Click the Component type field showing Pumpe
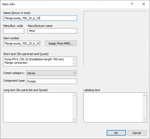 (x=51, y=81)
